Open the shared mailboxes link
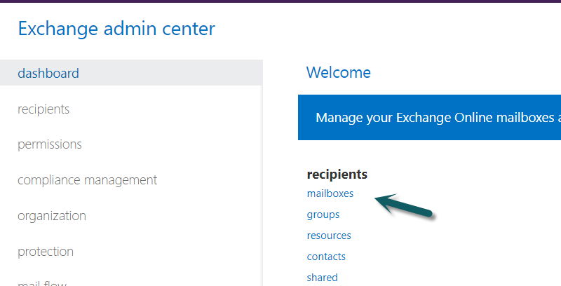Screen dimensions: 561x286 coord(322,278)
